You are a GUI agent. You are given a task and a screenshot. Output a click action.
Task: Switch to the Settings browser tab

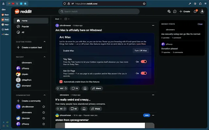5,30
